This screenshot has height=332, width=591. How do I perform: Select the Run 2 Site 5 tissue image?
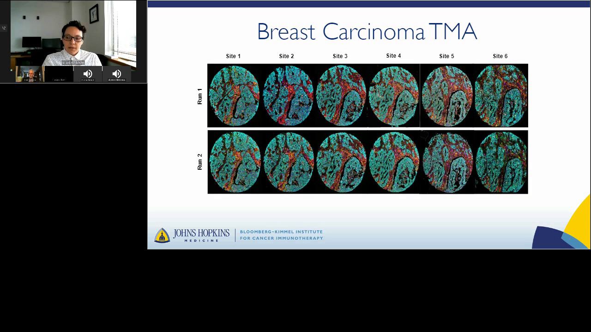[447, 162]
